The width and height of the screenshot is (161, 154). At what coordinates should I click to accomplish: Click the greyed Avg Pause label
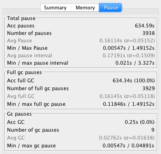19,41
